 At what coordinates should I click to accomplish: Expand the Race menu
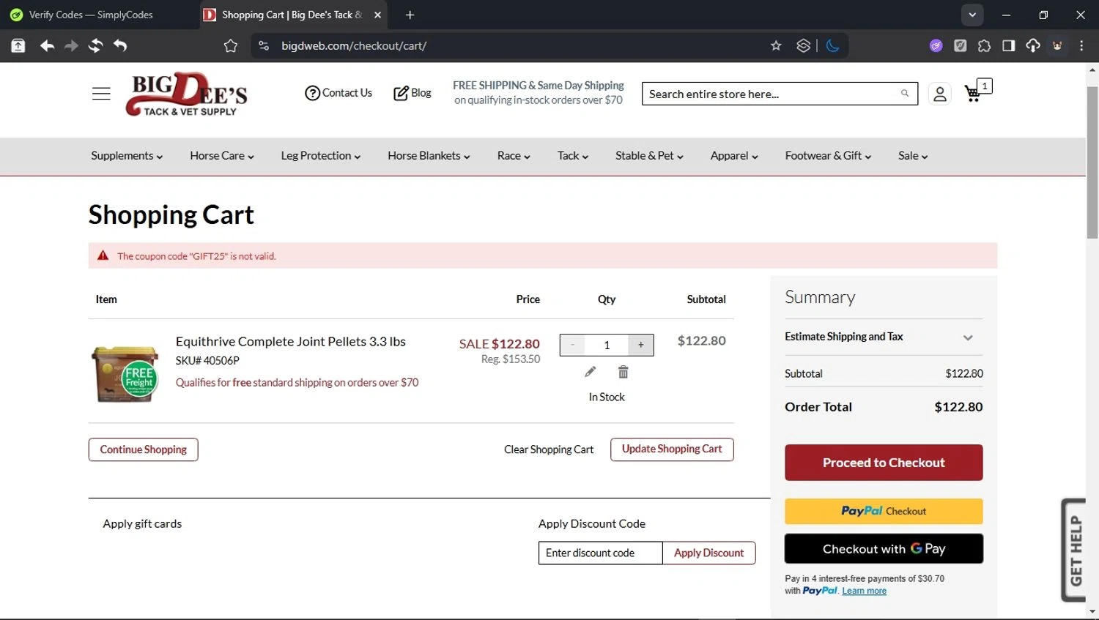(514, 156)
